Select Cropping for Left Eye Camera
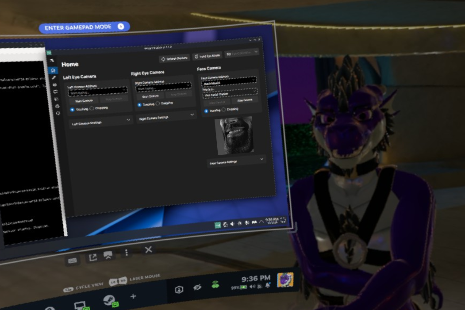Screen dimensions: 465x310 (x=92, y=108)
